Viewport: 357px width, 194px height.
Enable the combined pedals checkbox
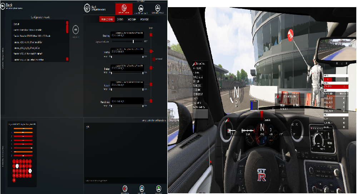tap(154, 59)
